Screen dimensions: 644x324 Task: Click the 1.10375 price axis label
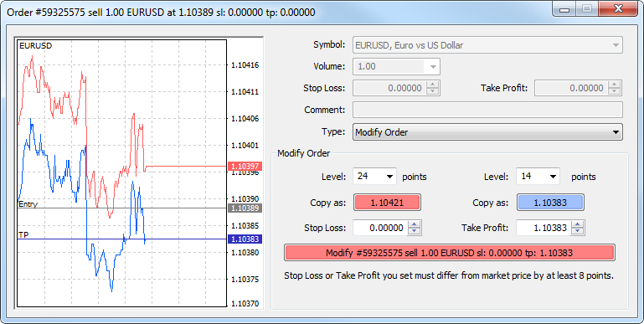pyautogui.click(x=245, y=280)
